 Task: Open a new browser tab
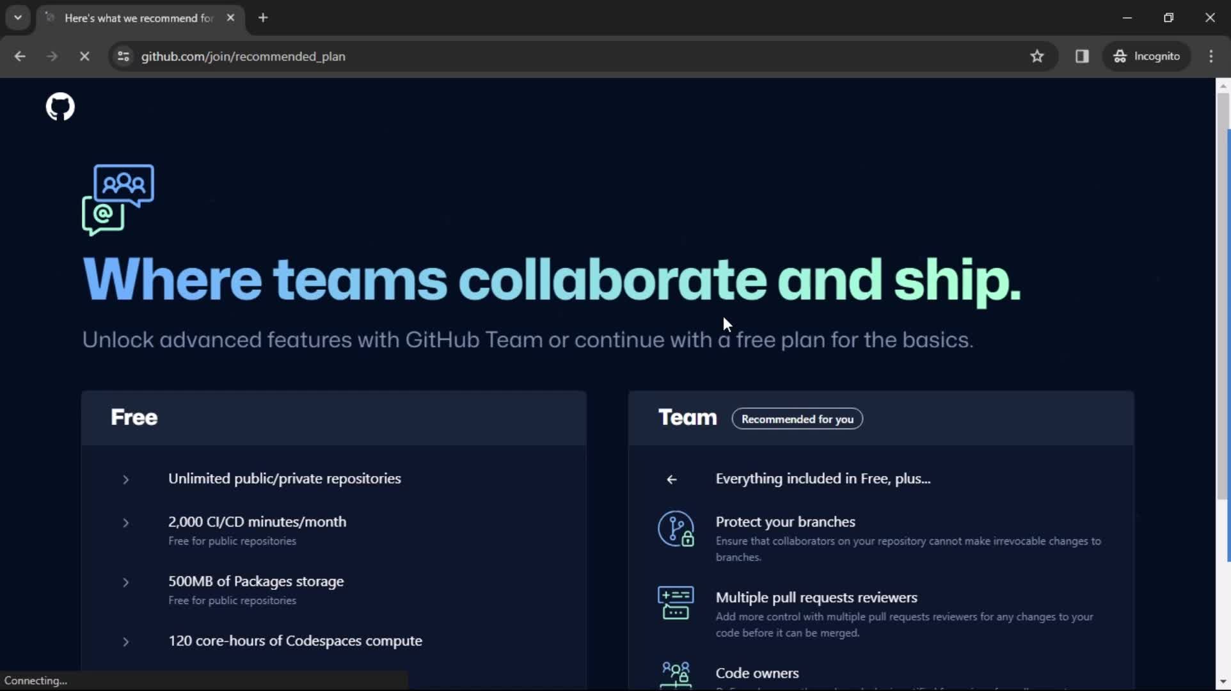pos(263,18)
